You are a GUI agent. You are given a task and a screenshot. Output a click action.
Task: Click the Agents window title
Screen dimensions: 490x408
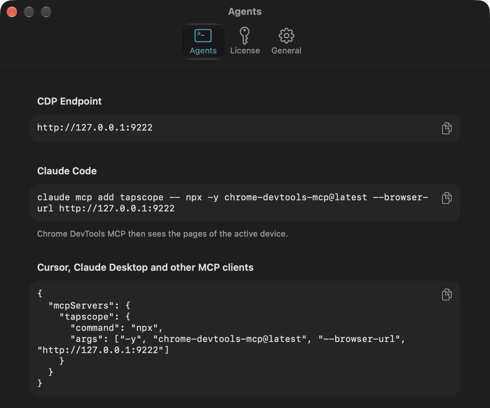[245, 11]
